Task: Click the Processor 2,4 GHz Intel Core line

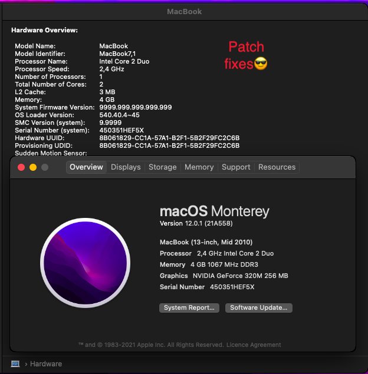Action: click(216, 253)
